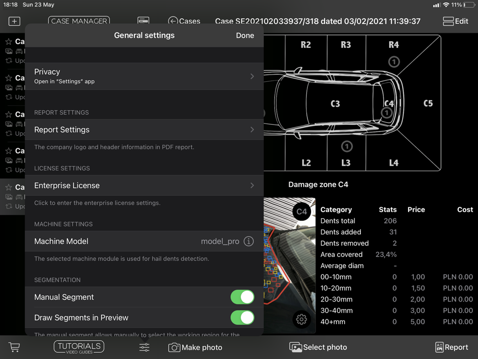478x359 pixels.
Task: Click the Case Manager logo
Action: pyautogui.click(x=79, y=21)
